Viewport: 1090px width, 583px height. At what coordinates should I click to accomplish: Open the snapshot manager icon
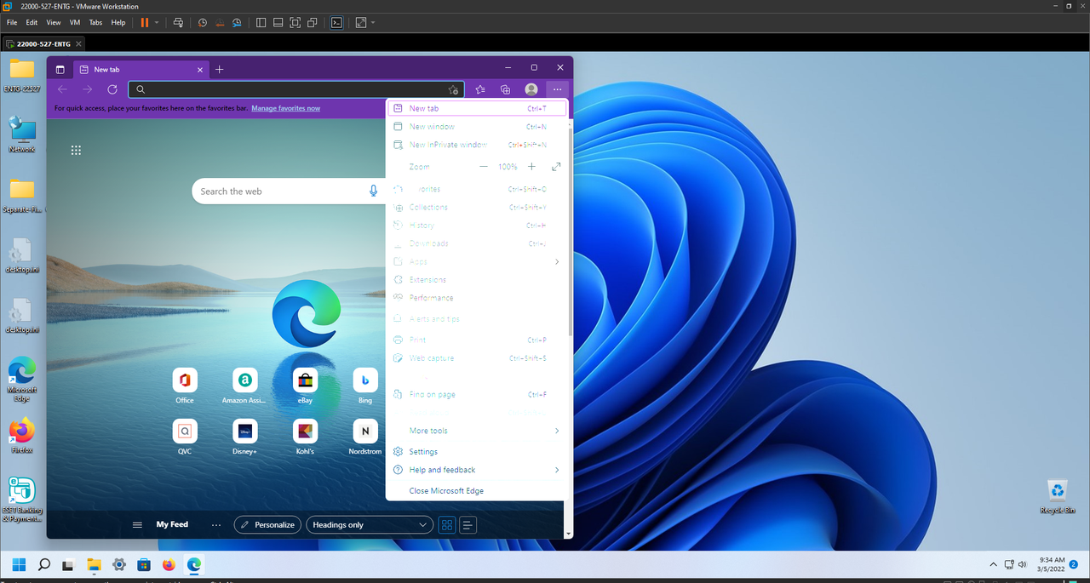click(x=237, y=22)
